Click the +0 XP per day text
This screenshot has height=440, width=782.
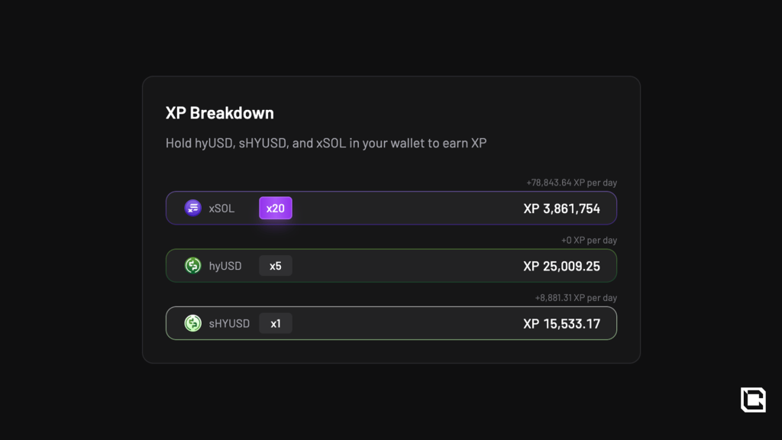(x=589, y=240)
